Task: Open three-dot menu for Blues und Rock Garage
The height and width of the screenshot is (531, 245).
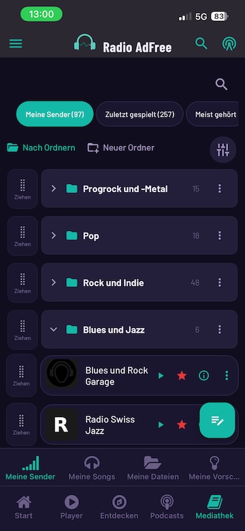Action: (227, 375)
